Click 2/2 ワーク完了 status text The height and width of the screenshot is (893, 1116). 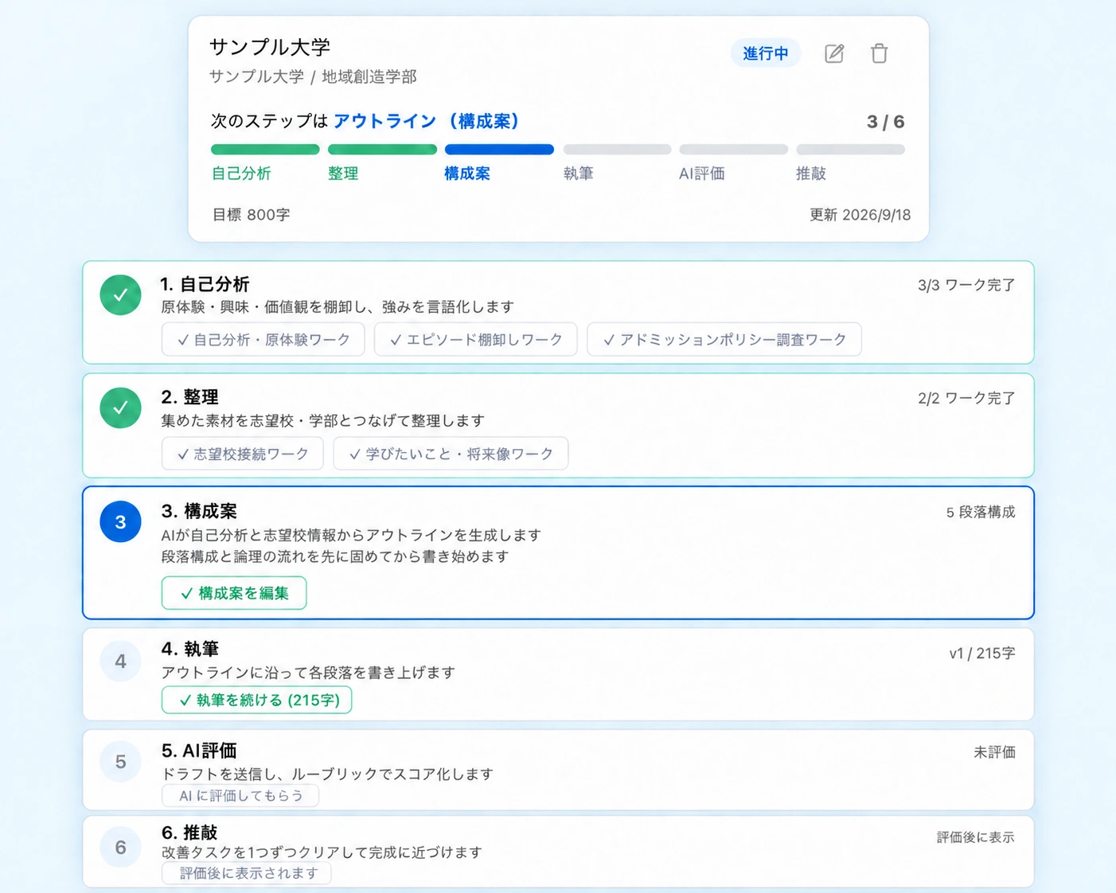(966, 398)
